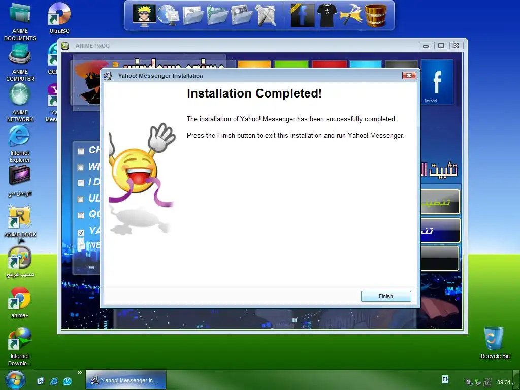This screenshot has width=520, height=390.
Task: Expand the quick launch overflow chevron
Action: click(80, 373)
